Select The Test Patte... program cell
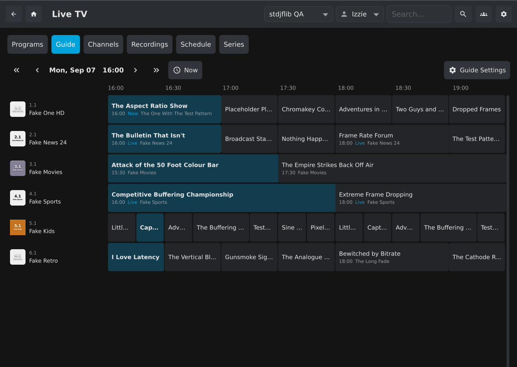517x367 pixels. click(477, 139)
